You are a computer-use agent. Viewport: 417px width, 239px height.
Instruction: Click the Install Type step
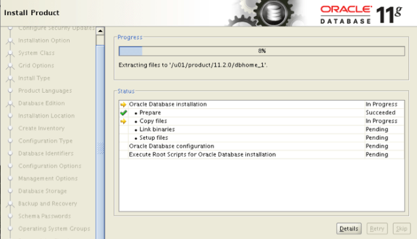34,78
